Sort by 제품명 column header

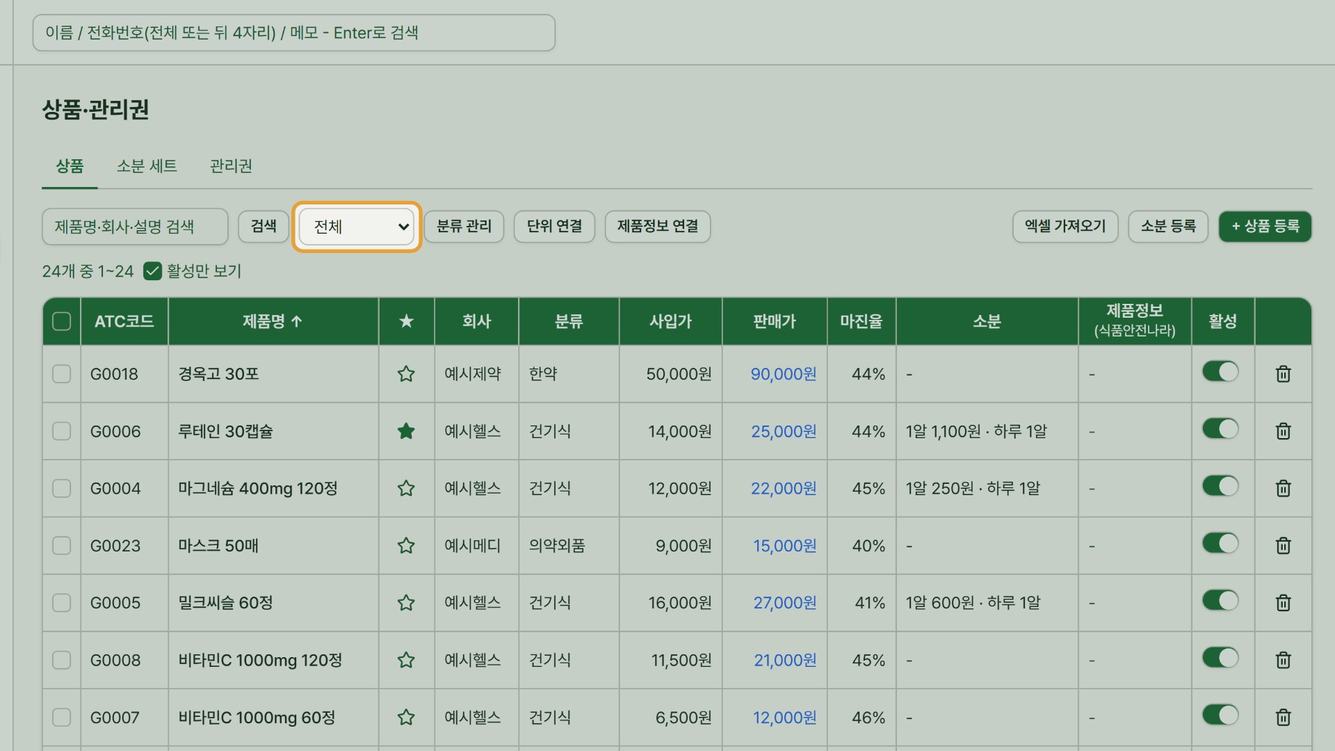tap(273, 321)
